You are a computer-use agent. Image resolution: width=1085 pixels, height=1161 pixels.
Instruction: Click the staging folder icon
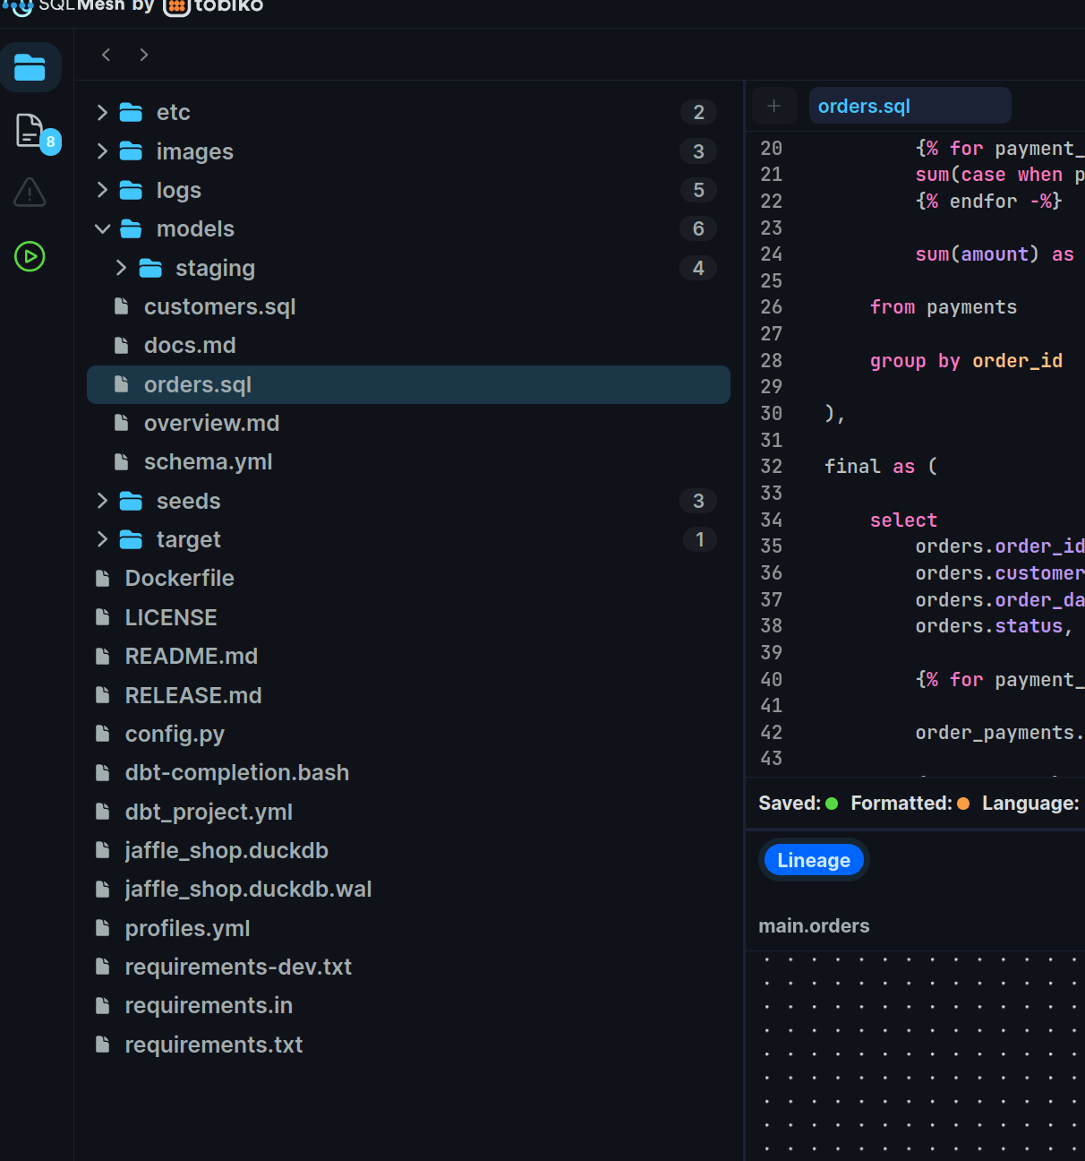[150, 268]
